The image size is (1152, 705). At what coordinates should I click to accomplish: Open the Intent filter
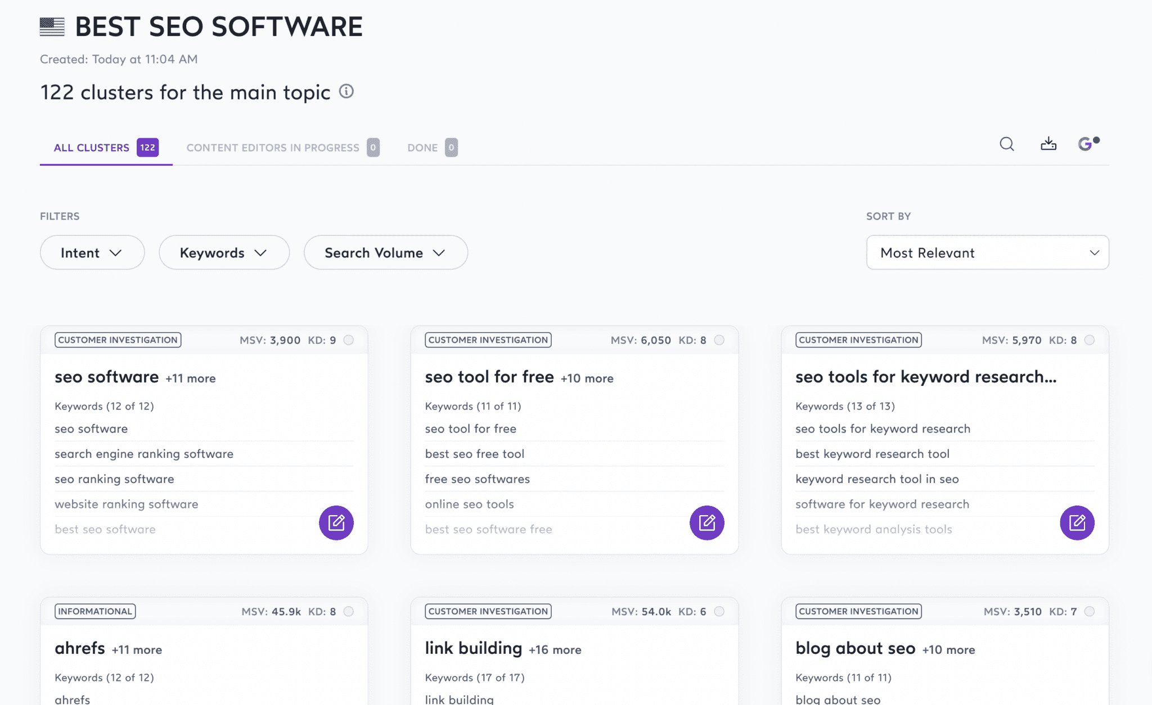tap(92, 252)
